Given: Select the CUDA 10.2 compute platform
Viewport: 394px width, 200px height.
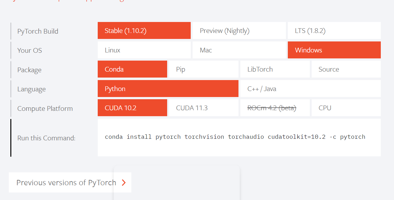Looking at the screenshot, I should pyautogui.click(x=132, y=108).
